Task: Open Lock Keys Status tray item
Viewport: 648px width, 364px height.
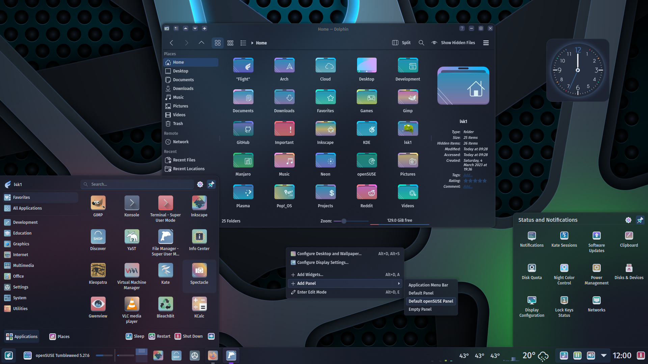Action: click(x=564, y=306)
